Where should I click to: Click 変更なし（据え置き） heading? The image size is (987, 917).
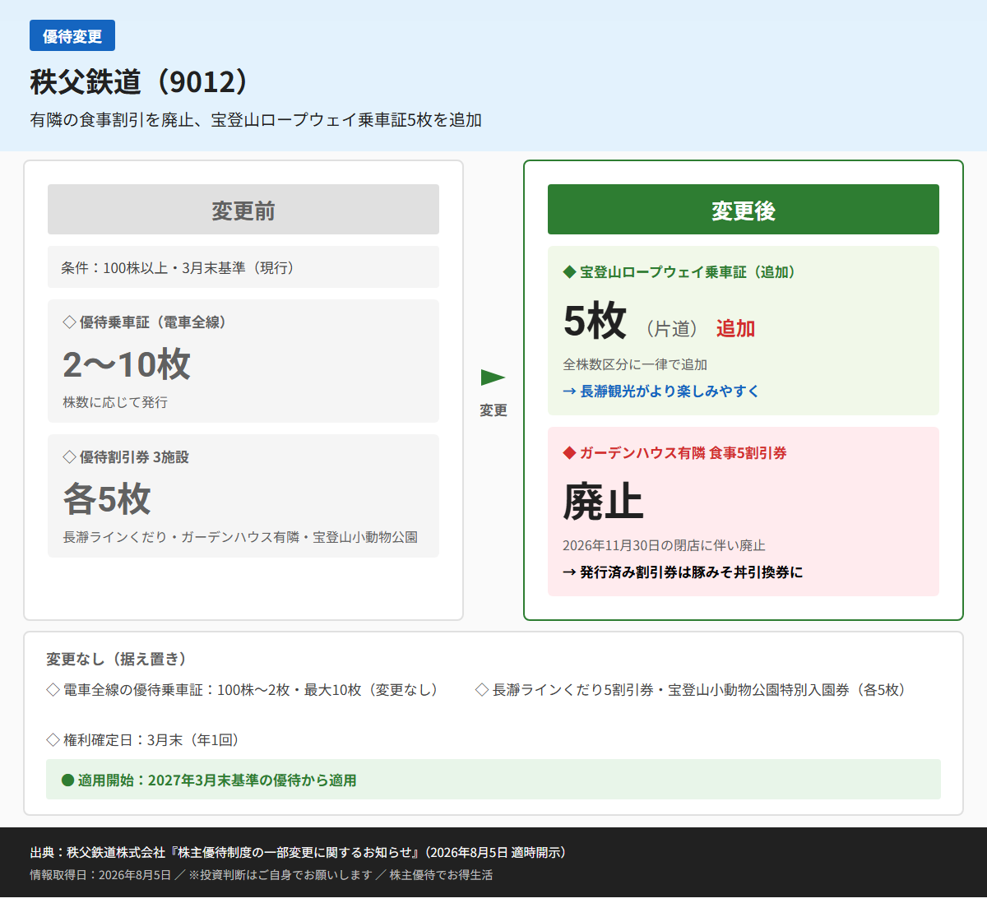[x=116, y=659]
